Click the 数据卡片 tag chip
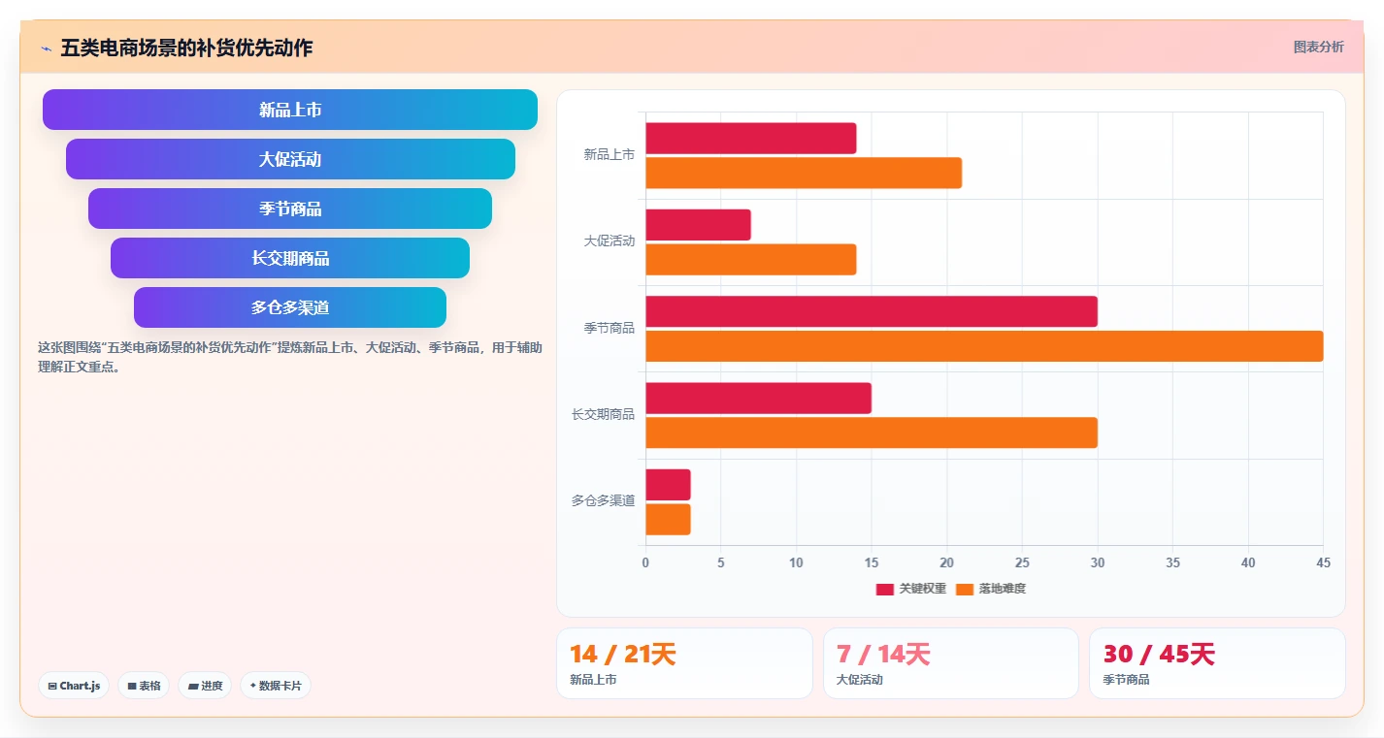Viewport: 1384px width, 738px height. 276,686
